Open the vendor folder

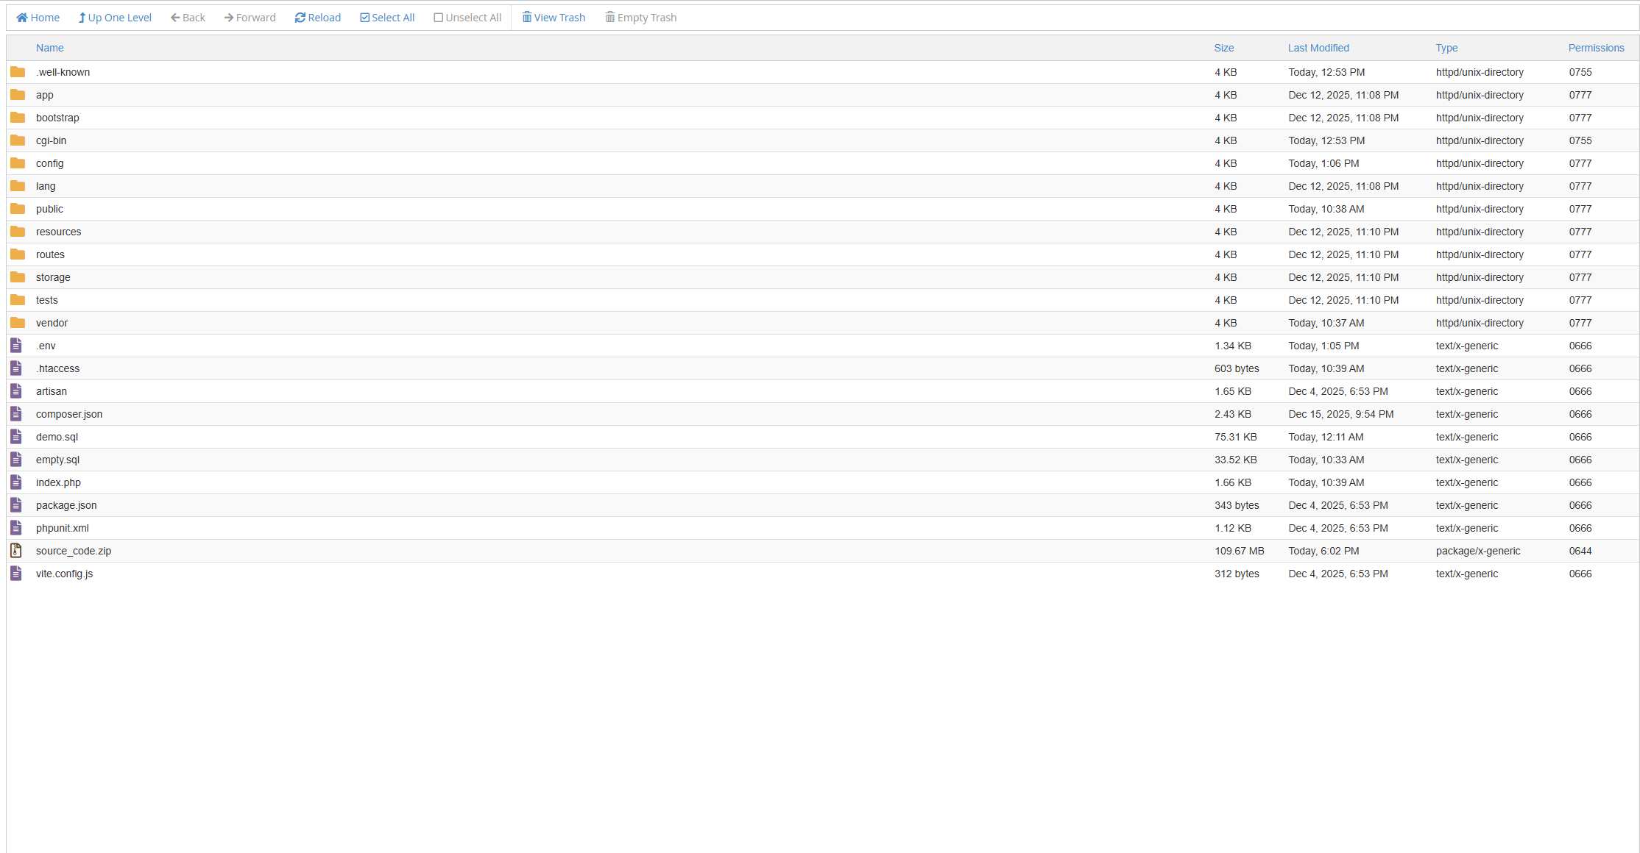[52, 323]
